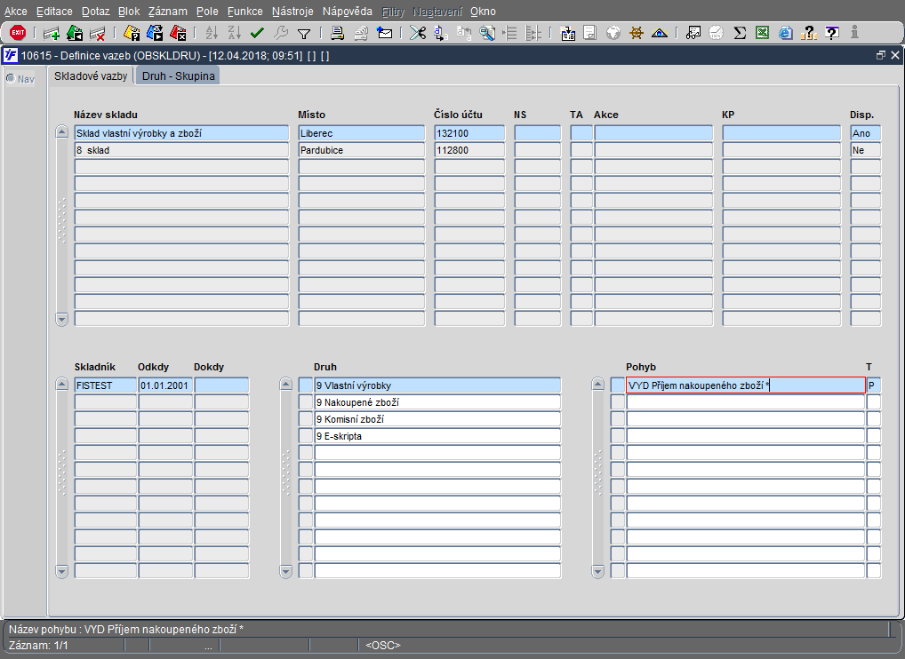Screen dimensions: 905x659
Task: Open the Nástroje menu
Action: [x=292, y=12]
